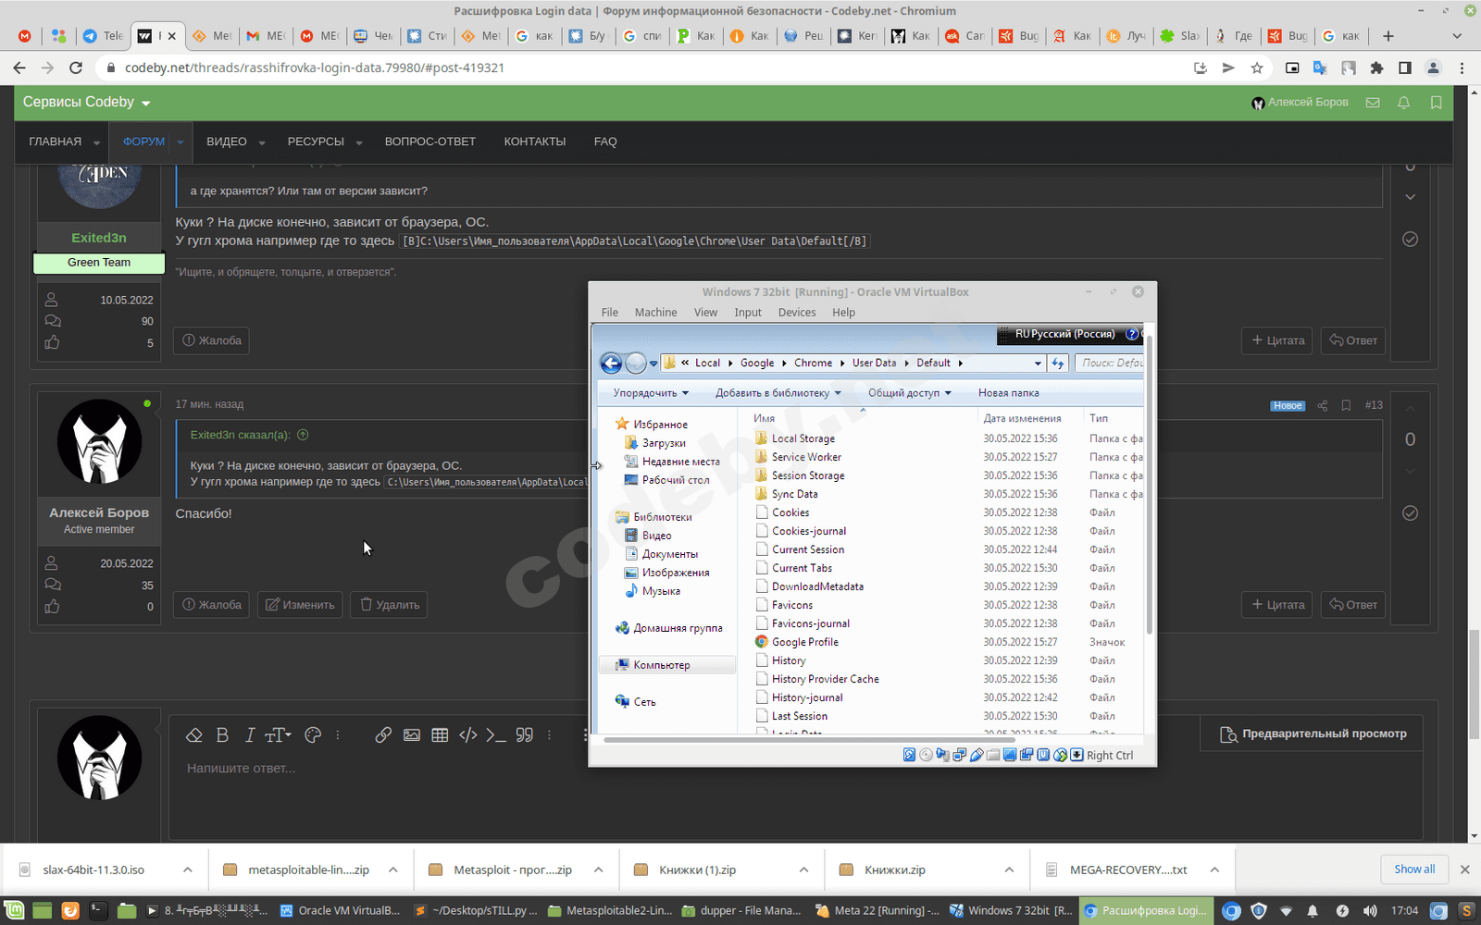Toggle bold formatting in the reply editor

(x=222, y=734)
